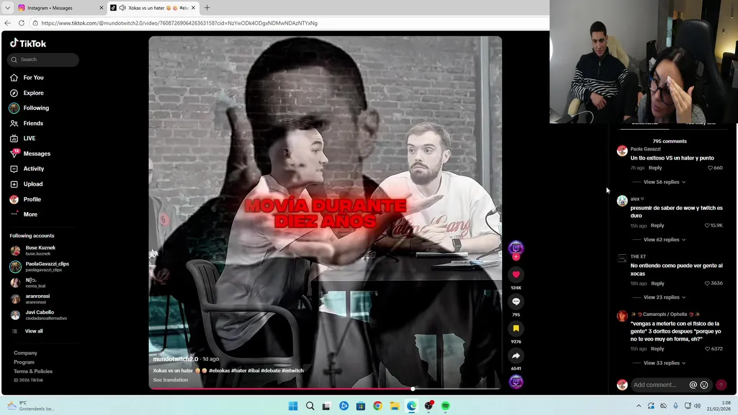Image resolution: width=738 pixels, height=415 pixels.
Task: Focus the Add comment field
Action: (x=659, y=385)
